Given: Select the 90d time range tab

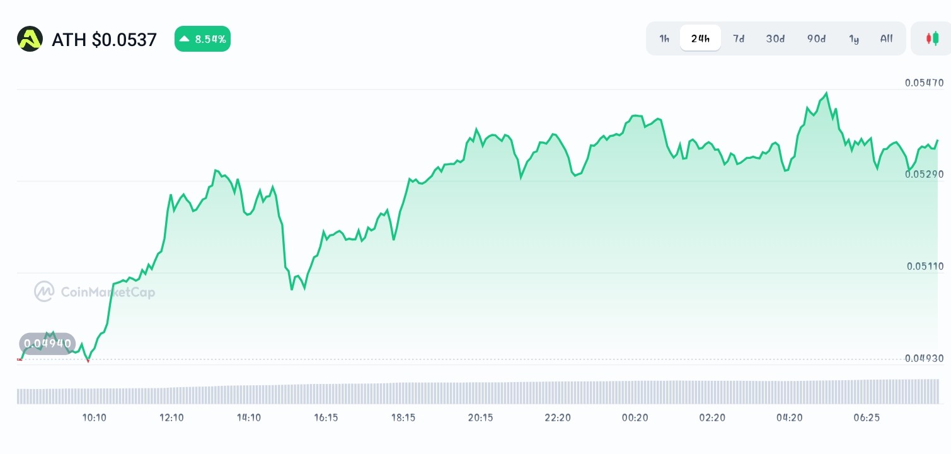Looking at the screenshot, I should click(x=816, y=38).
